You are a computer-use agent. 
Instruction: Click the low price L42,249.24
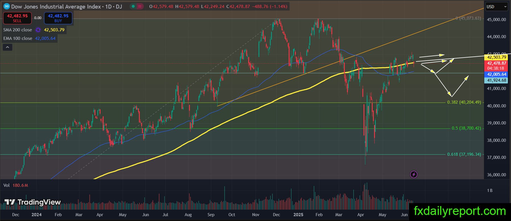click(213, 6)
